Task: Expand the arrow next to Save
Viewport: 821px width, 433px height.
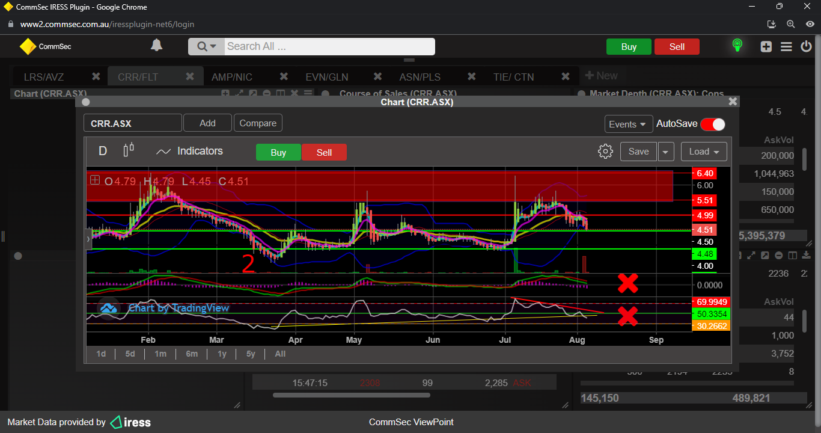Action: click(x=666, y=152)
